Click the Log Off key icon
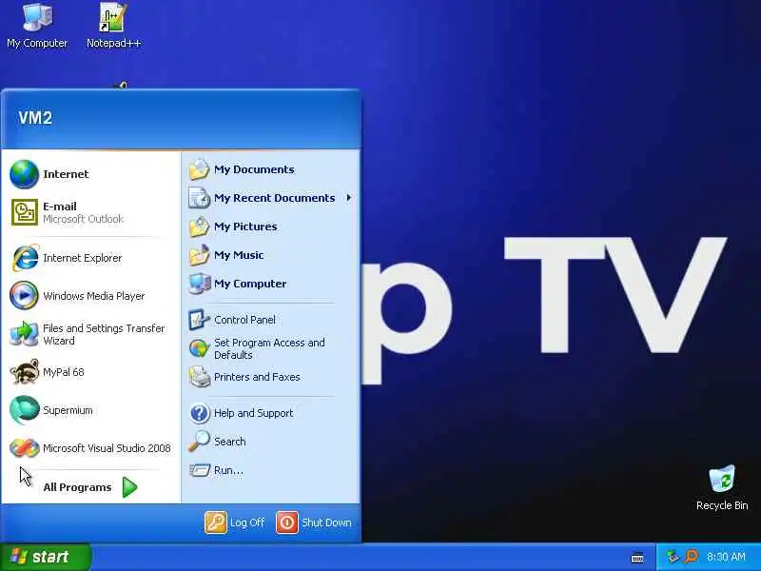Image resolution: width=761 pixels, height=571 pixels. (216, 522)
